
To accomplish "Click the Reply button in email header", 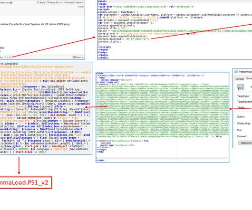I will pyautogui.click(x=41, y=2).
